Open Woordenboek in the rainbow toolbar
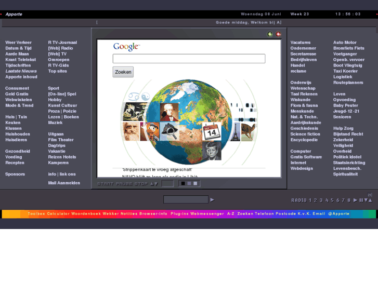This screenshot has width=378, height=283. (86, 213)
